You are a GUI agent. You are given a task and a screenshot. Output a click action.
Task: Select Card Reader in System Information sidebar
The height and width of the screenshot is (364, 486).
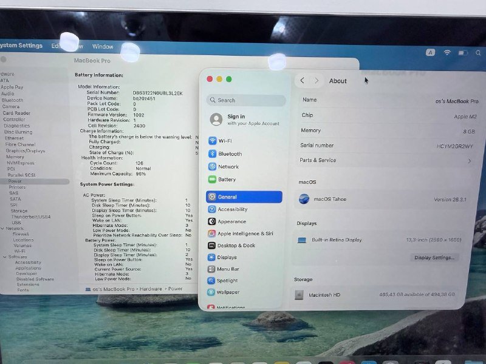(16, 113)
